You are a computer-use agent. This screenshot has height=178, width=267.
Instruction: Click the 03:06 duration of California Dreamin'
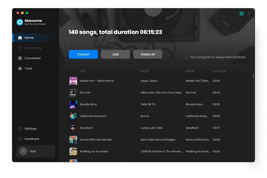click(x=216, y=116)
